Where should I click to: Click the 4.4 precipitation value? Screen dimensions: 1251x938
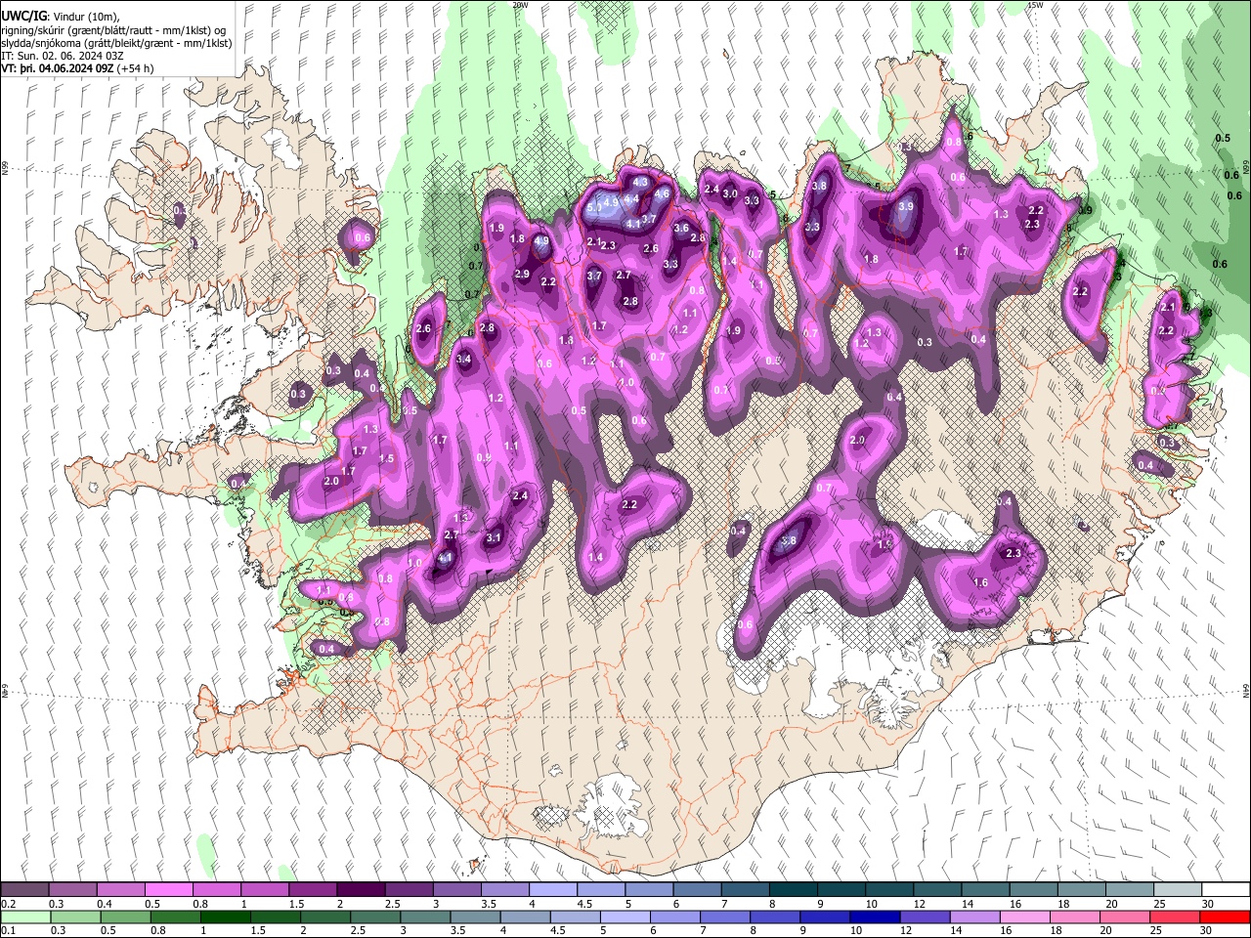pos(632,199)
